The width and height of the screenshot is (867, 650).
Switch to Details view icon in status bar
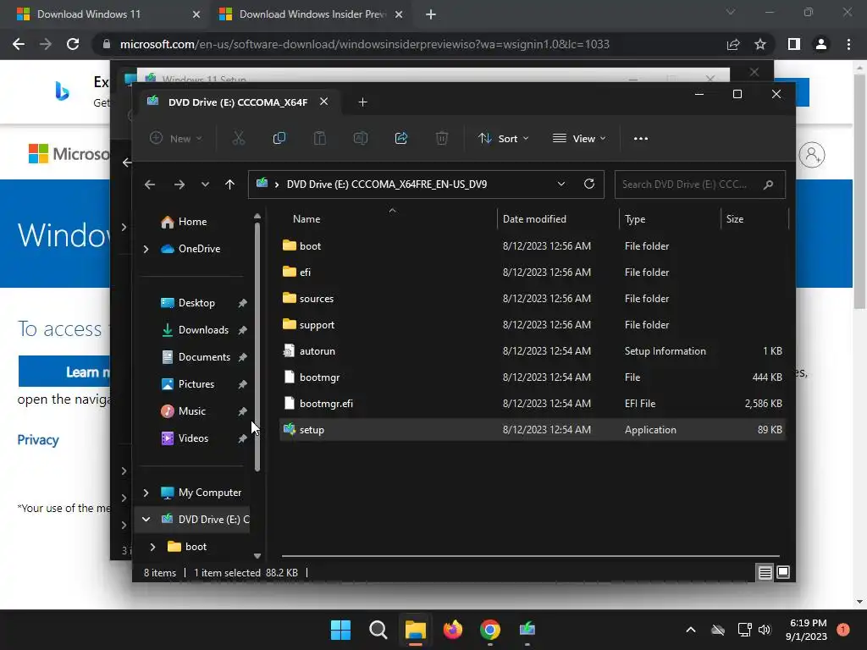coord(765,573)
